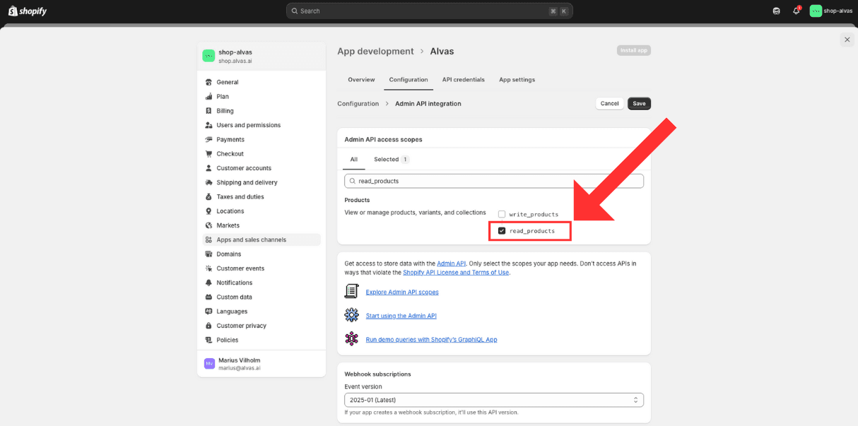
Task: Click the Save button
Action: pos(639,103)
